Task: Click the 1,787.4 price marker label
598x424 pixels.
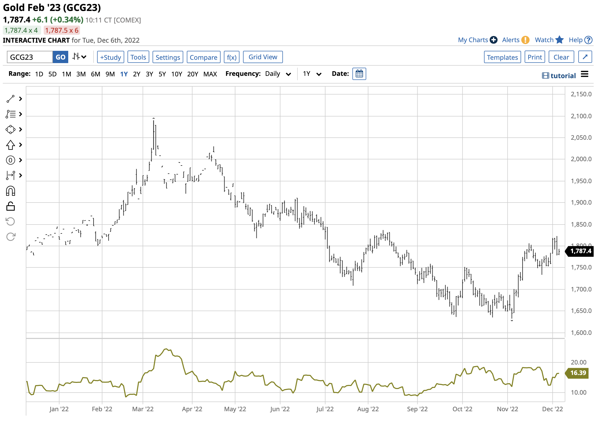Action: [580, 252]
